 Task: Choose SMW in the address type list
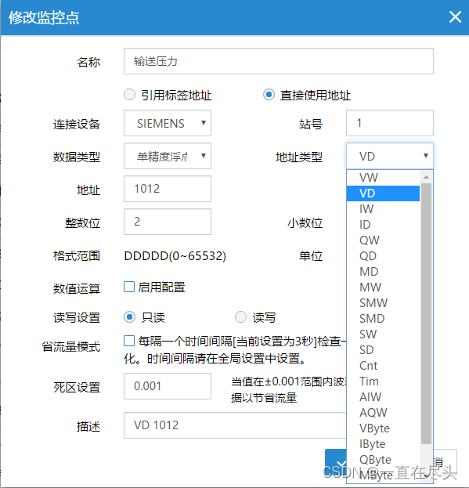(x=383, y=303)
